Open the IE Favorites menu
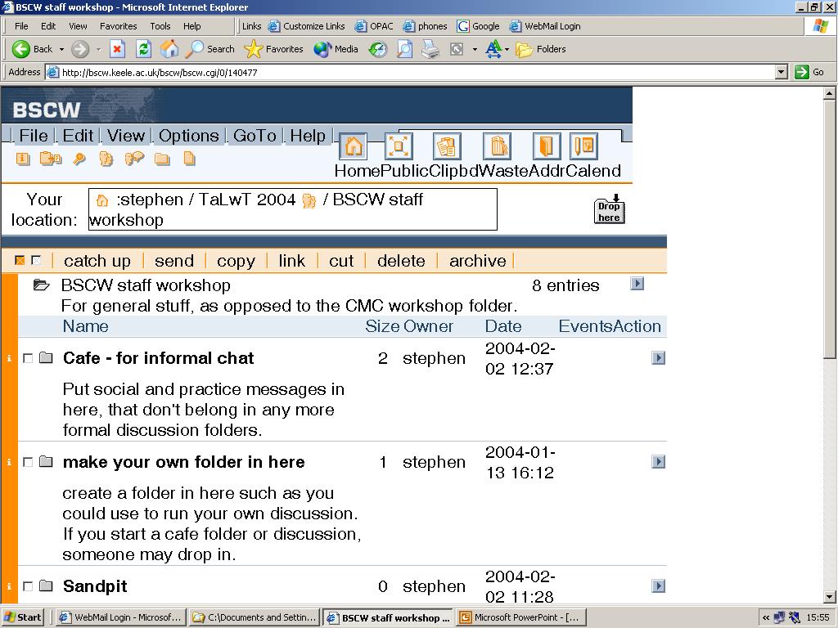Screen dimensions: 838x628 (118, 26)
